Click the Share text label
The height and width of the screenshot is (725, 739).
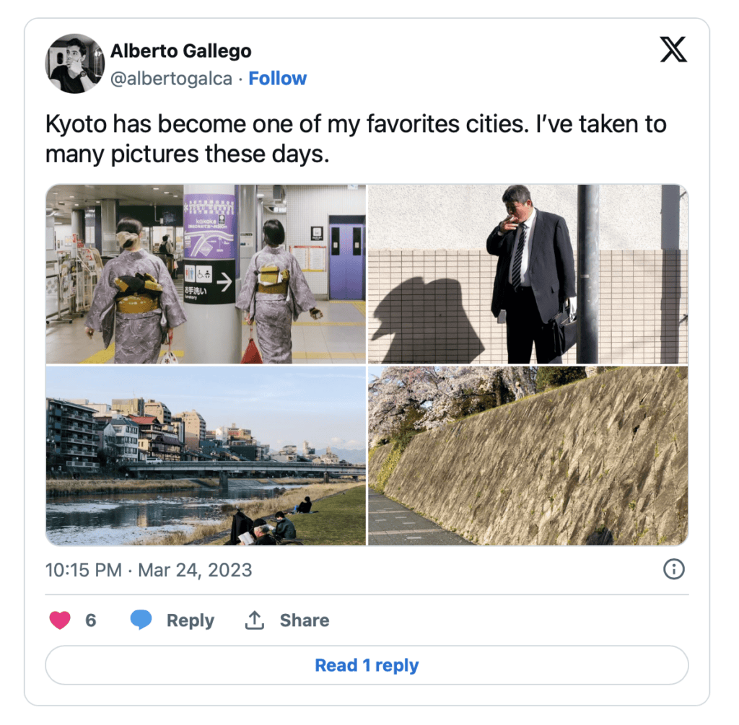[x=304, y=620]
